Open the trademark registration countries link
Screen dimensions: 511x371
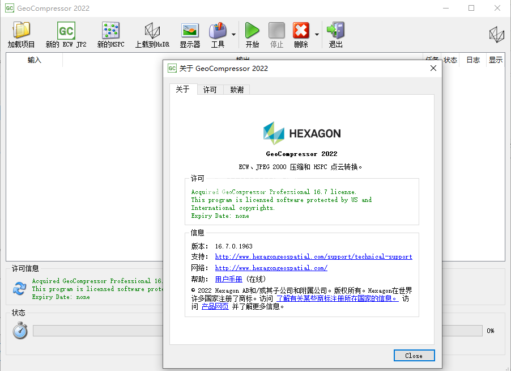337,298
